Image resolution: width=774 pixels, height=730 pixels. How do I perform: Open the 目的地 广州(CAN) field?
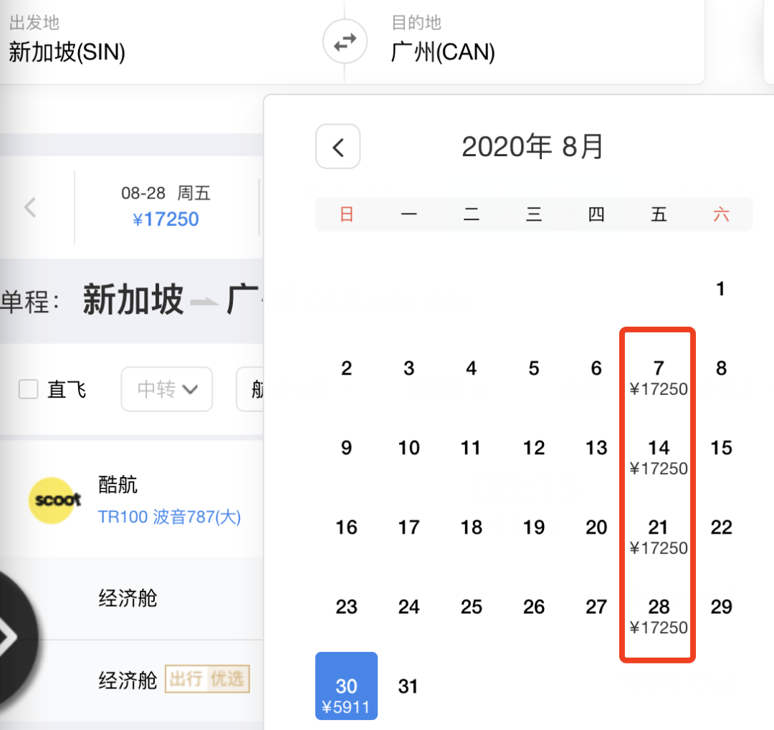pos(525,42)
